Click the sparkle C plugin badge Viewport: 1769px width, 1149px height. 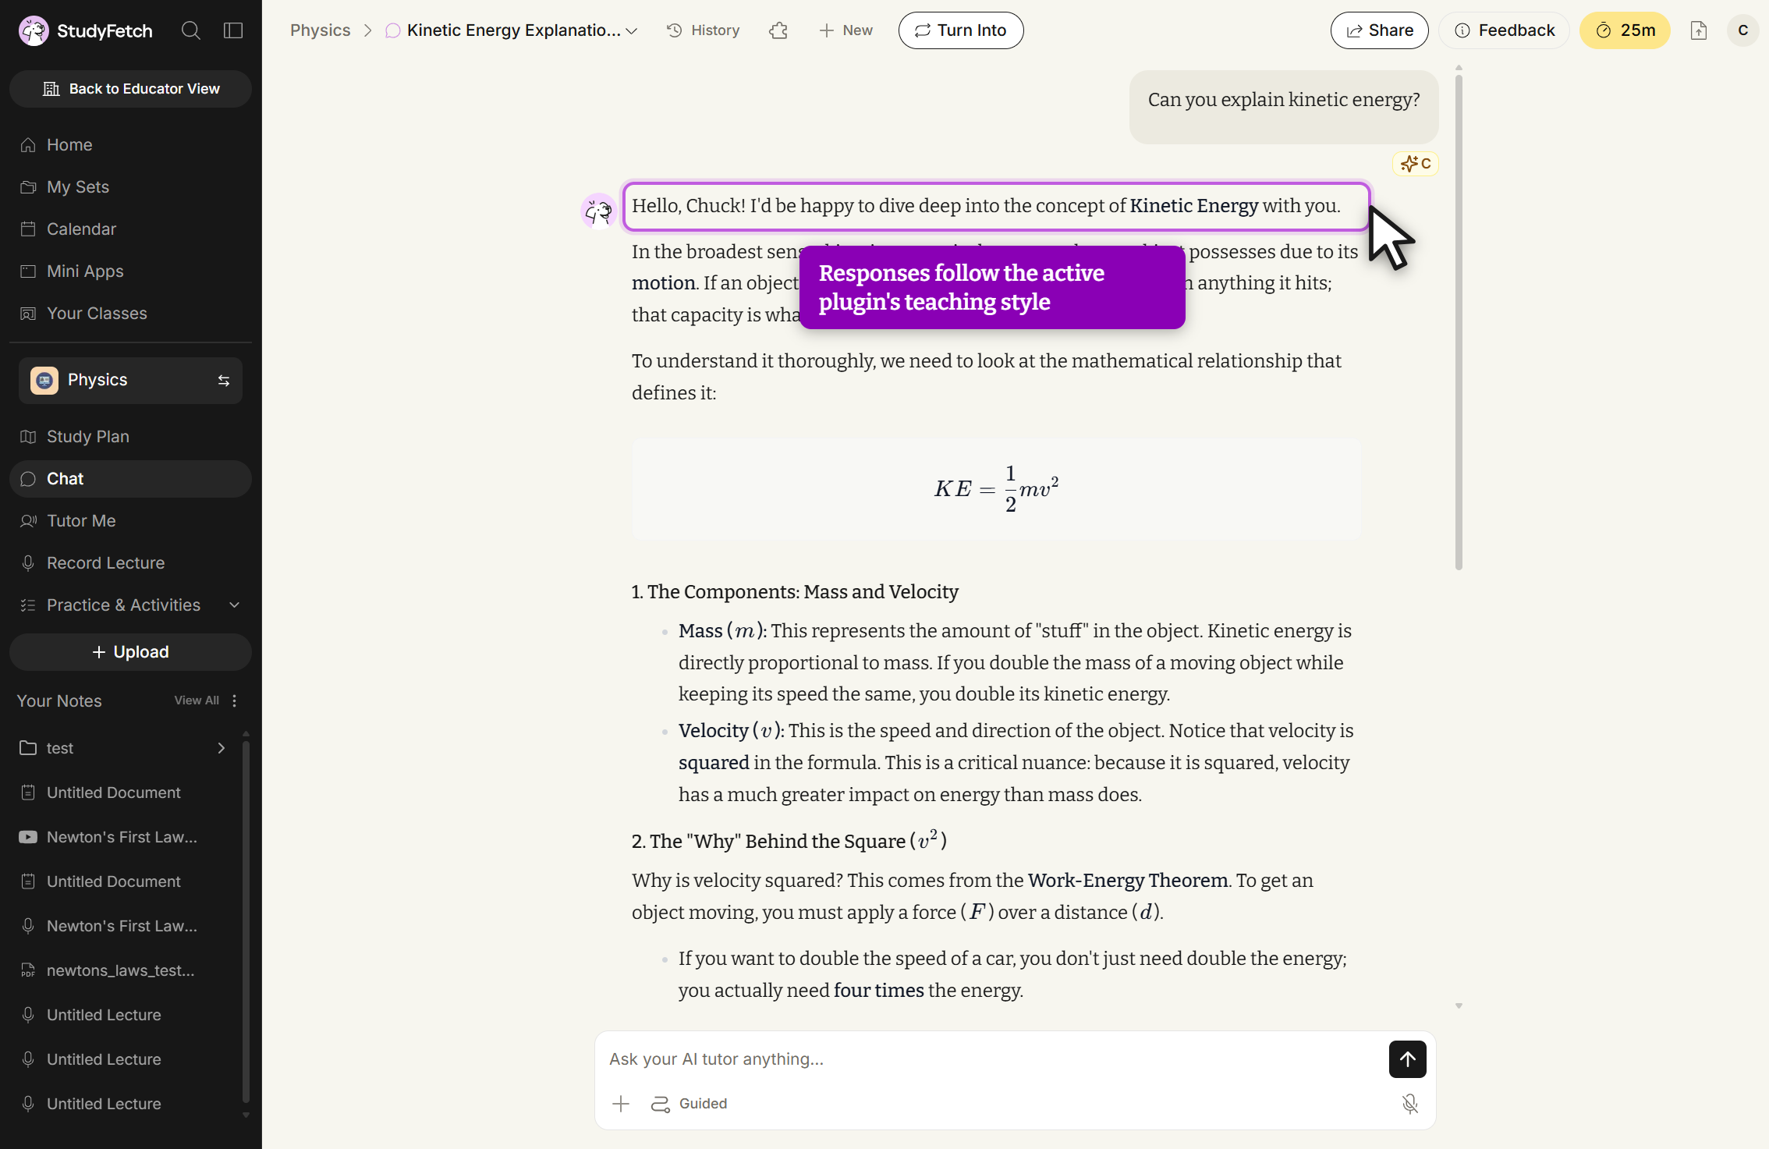point(1416,164)
